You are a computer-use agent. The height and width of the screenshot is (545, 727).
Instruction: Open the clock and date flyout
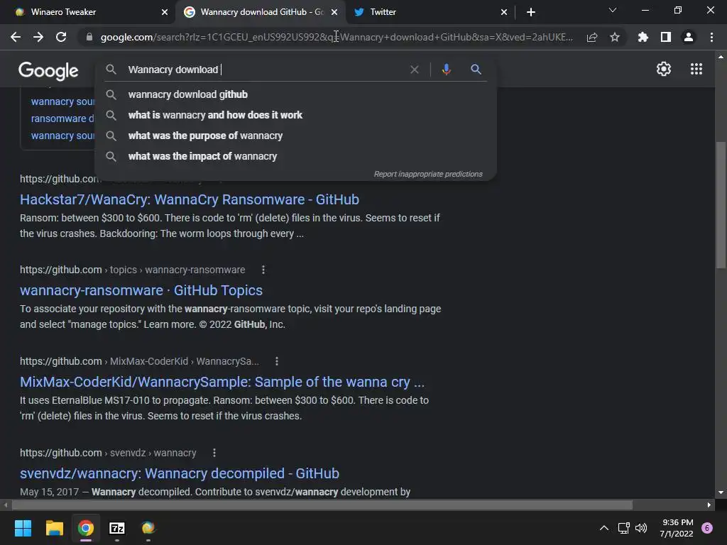677,528
